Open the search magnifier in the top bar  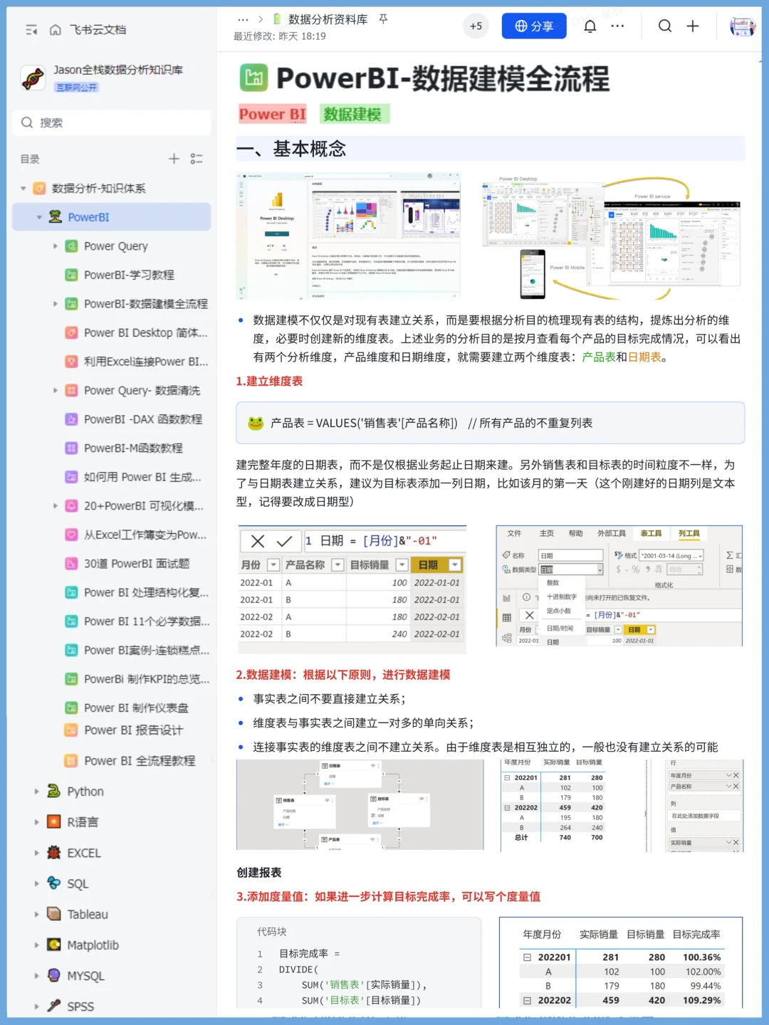coord(665,26)
